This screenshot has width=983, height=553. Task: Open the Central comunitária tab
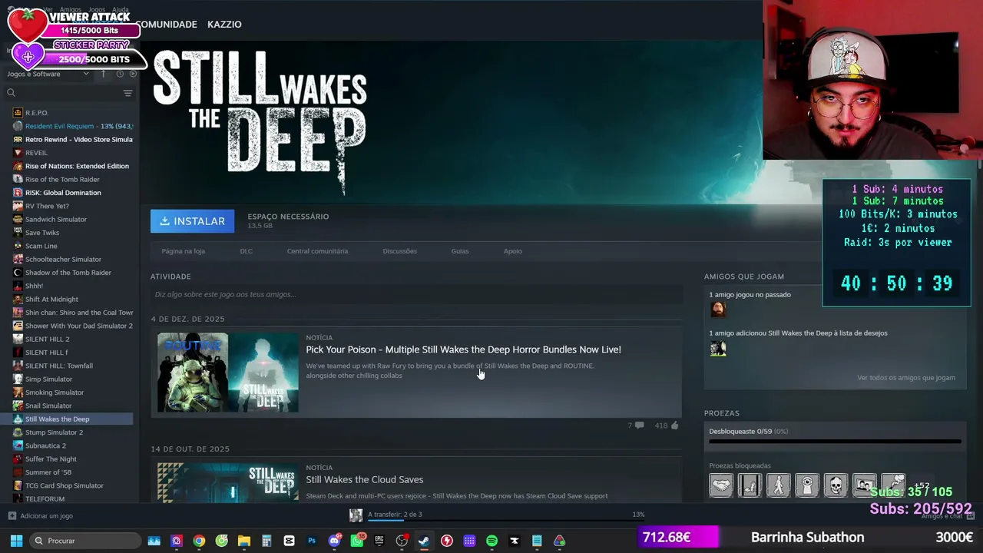coord(317,251)
